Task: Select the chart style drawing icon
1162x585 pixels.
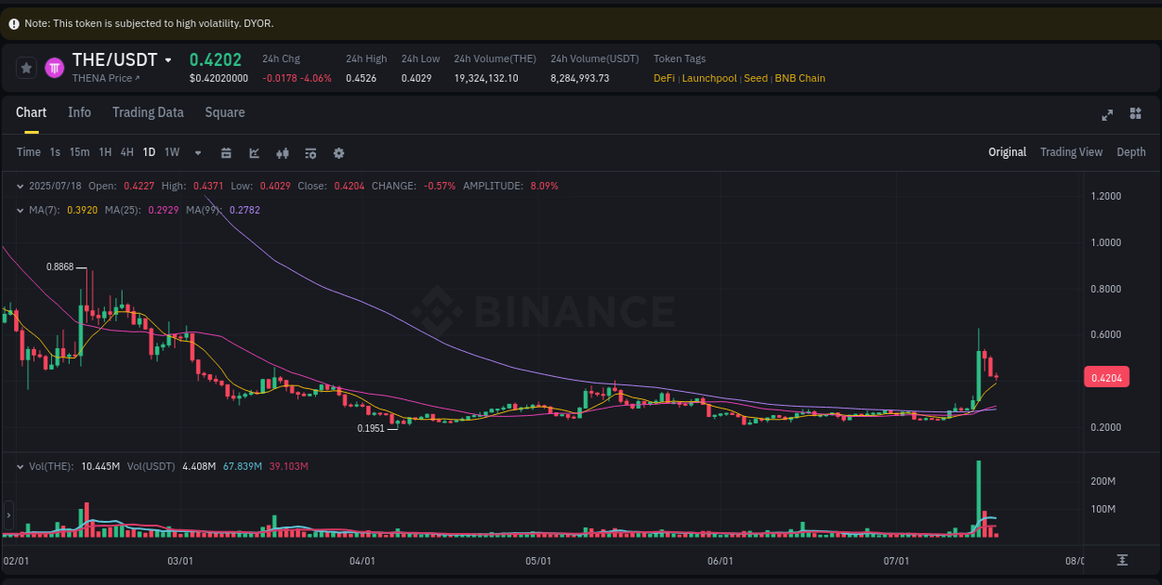Action: pos(254,152)
